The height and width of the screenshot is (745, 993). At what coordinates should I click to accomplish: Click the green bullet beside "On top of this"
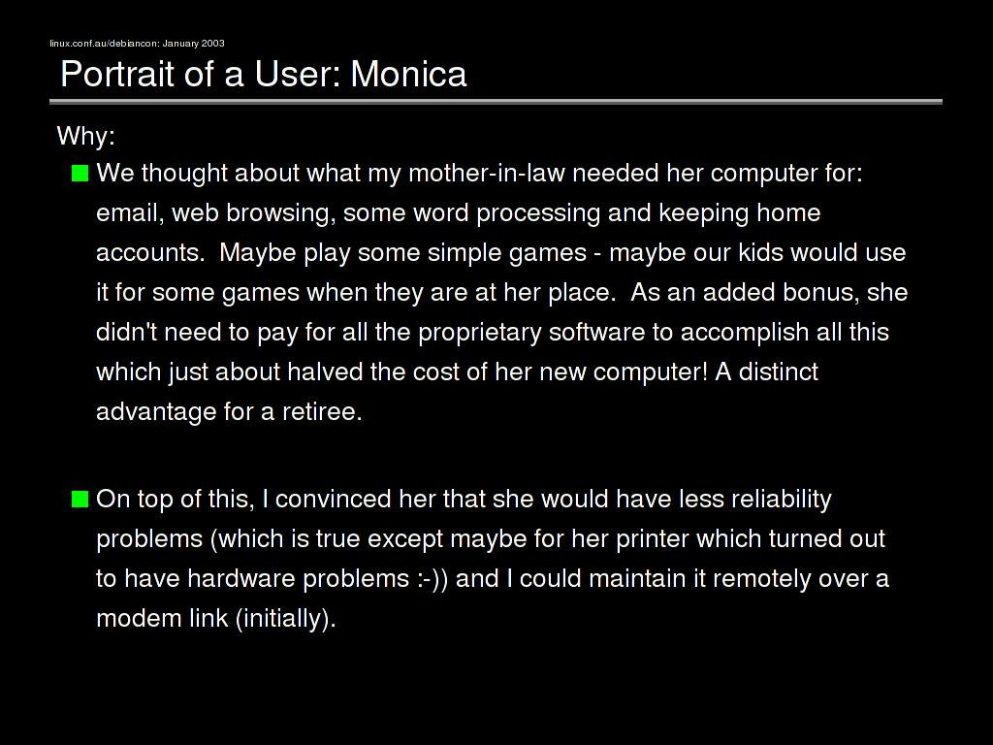tap(80, 500)
